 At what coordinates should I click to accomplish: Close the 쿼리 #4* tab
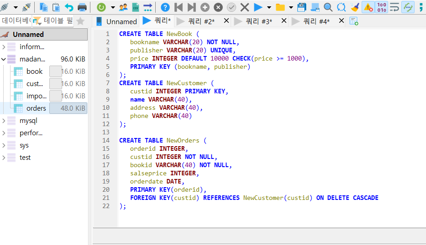pyautogui.click(x=342, y=21)
